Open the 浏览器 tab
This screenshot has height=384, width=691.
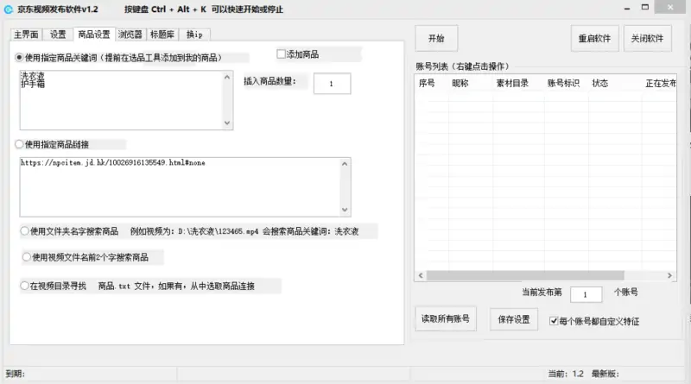[130, 35]
